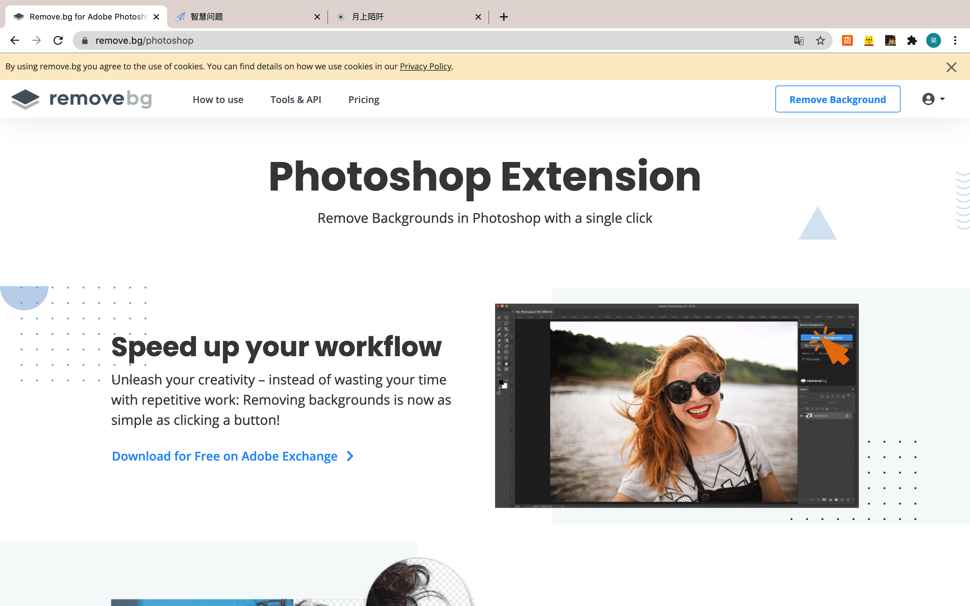
Task: Open the Chrome profile avatar
Action: tap(934, 40)
